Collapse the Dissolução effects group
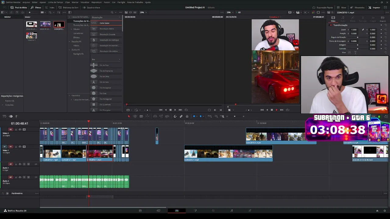The image size is (390, 219). [x=119, y=17]
